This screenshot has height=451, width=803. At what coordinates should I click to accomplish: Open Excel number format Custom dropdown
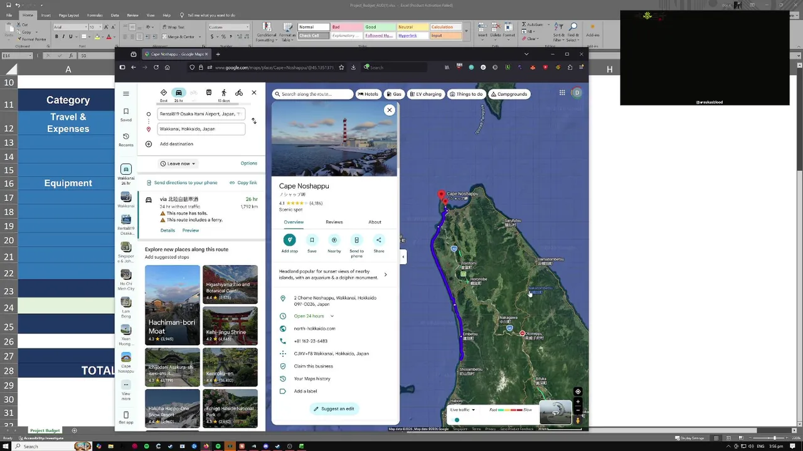pyautogui.click(x=248, y=28)
